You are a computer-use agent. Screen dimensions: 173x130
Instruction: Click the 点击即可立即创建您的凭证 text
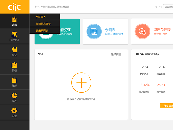(x=81, y=99)
